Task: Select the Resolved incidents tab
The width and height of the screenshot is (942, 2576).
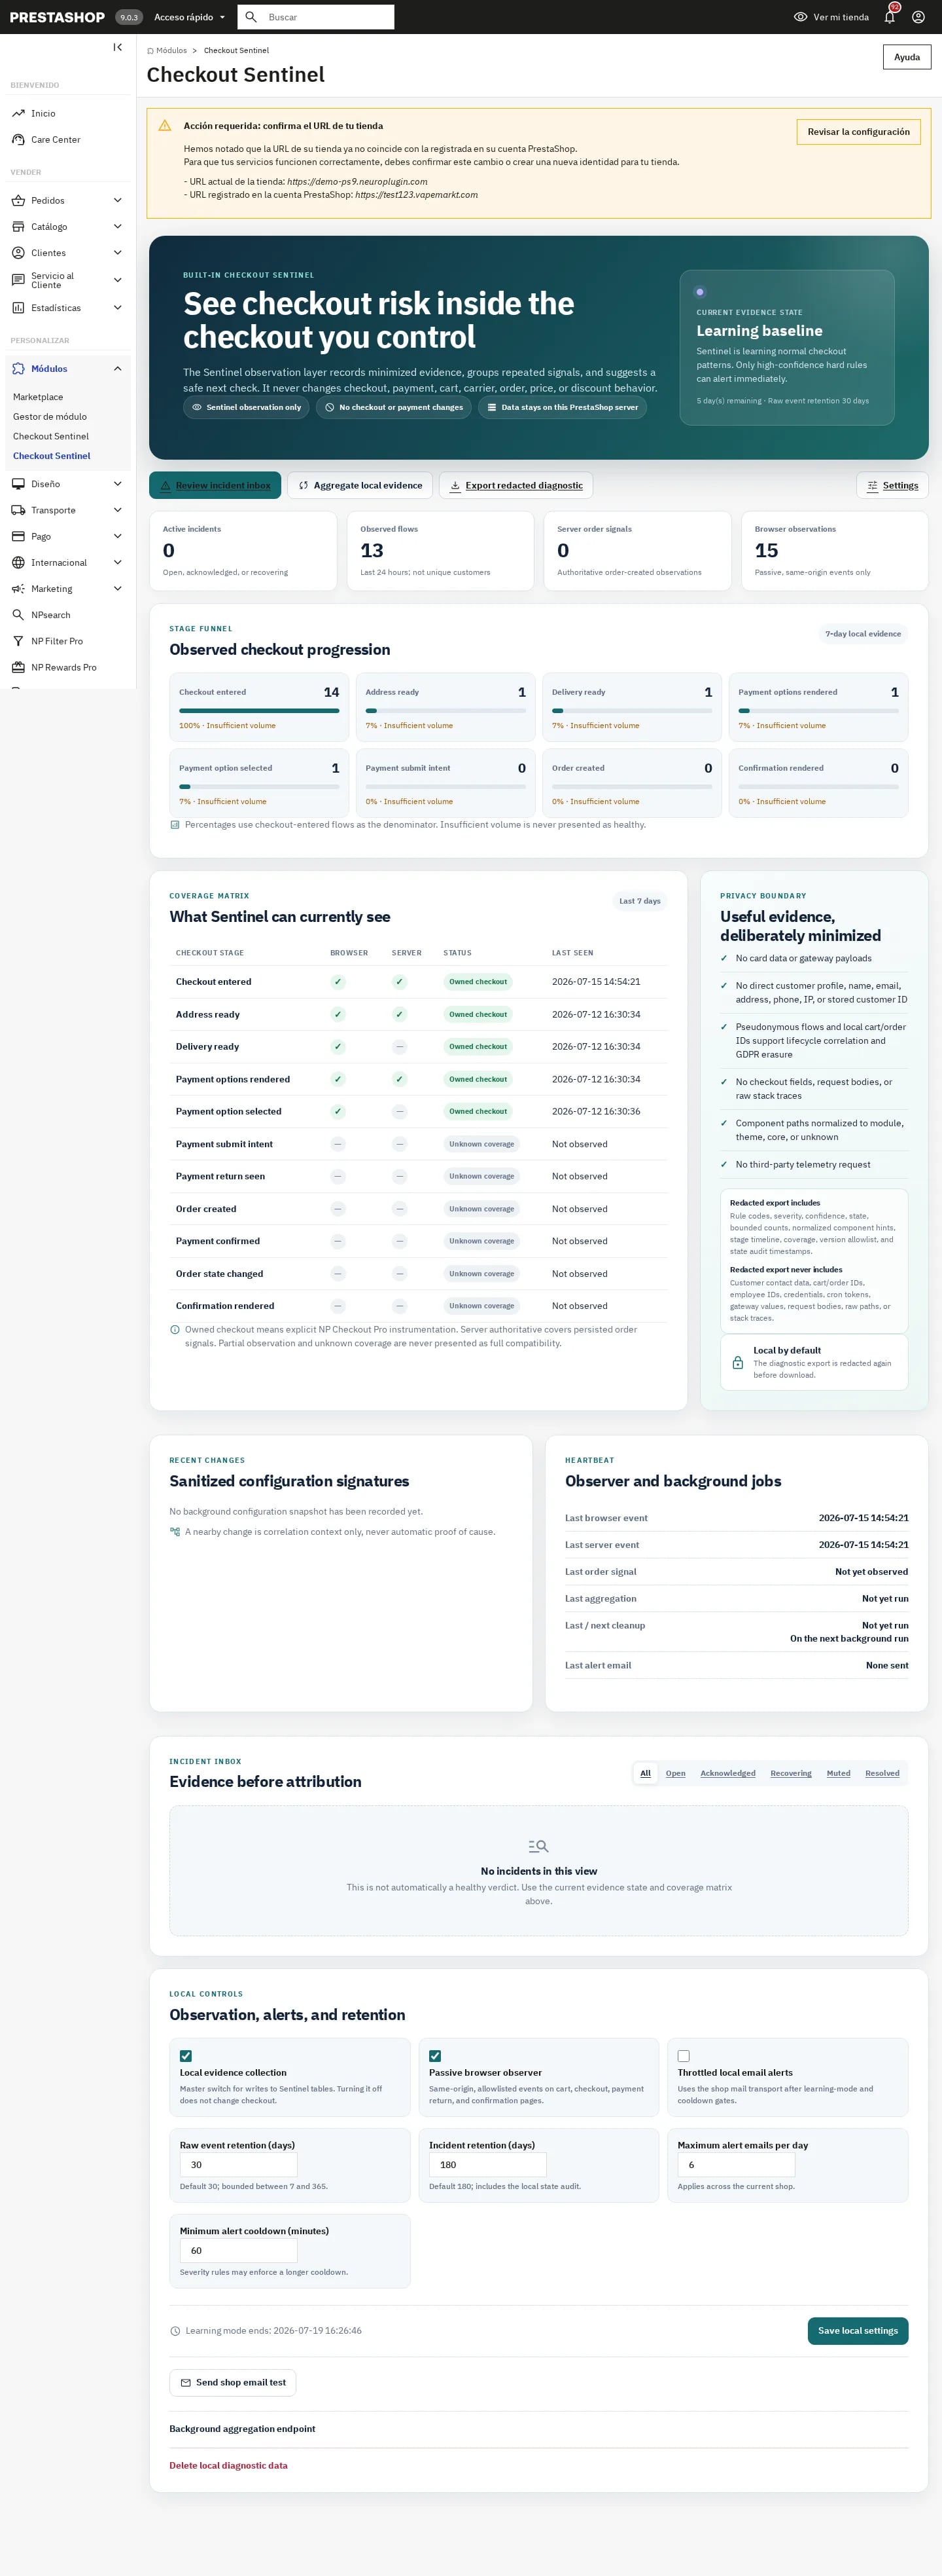Action: tap(882, 1773)
